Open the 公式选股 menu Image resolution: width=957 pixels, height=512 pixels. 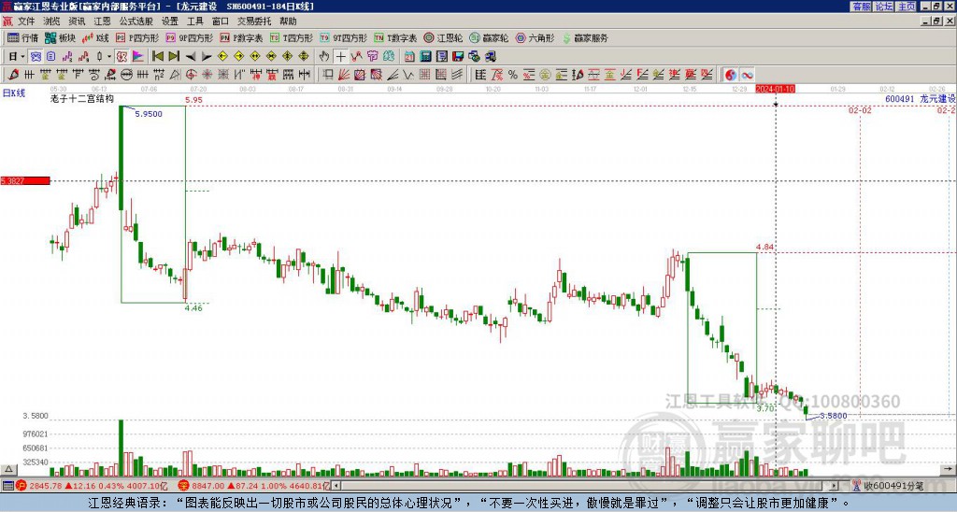pos(136,21)
